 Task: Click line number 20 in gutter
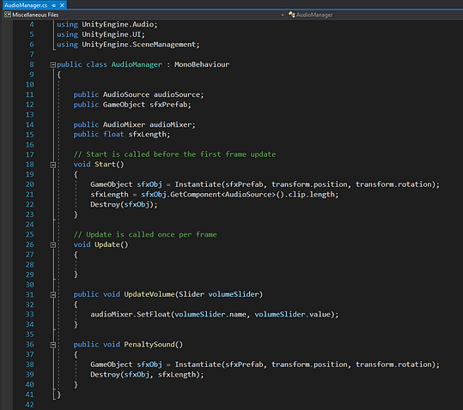click(x=29, y=184)
